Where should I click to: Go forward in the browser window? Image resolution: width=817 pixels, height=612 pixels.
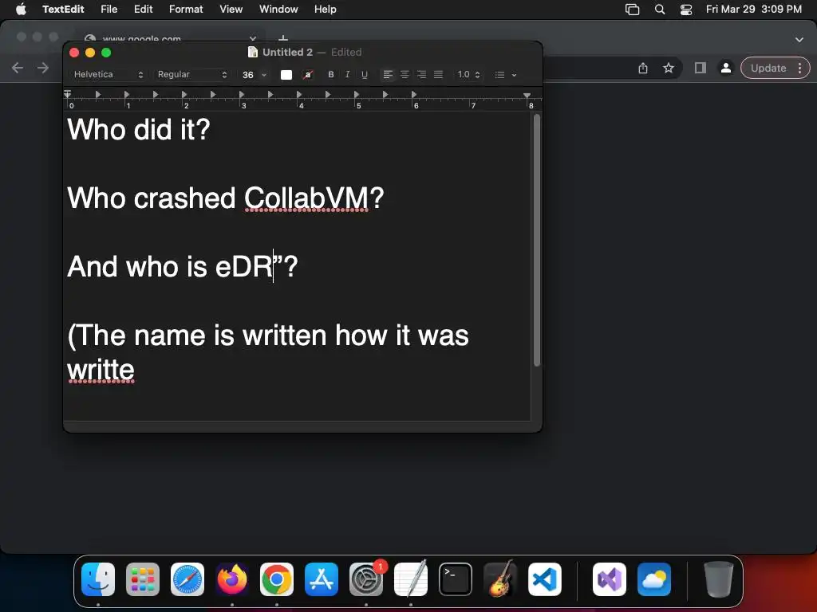pyautogui.click(x=43, y=68)
